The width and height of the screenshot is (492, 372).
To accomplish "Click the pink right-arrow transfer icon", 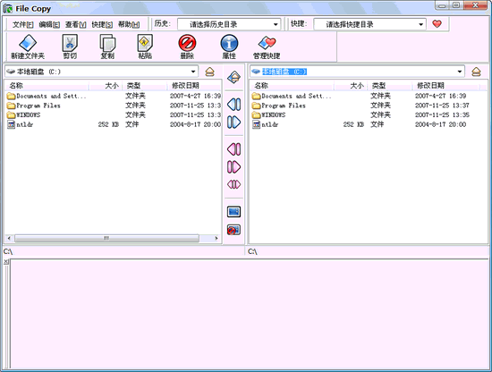I will pos(234,167).
